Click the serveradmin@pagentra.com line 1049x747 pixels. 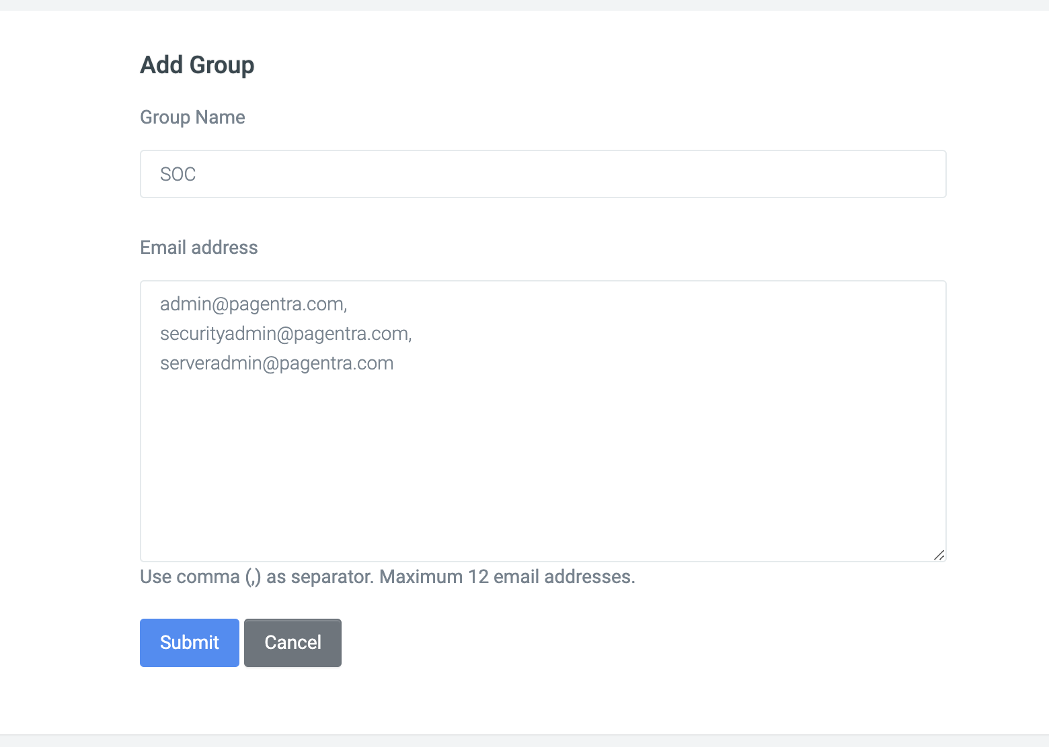tap(277, 363)
